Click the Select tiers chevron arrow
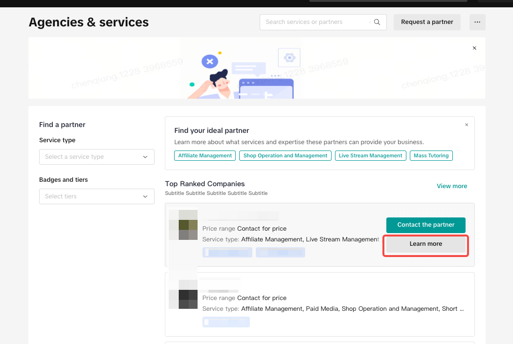The height and width of the screenshot is (344, 513). (145, 196)
